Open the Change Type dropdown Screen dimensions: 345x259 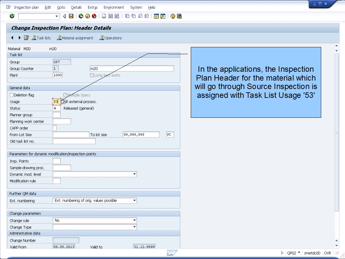point(134,227)
